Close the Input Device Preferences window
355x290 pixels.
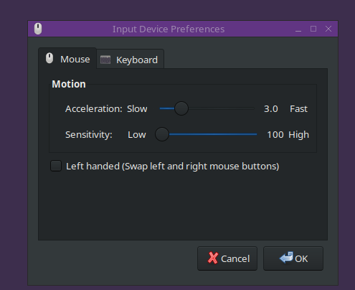pos(328,29)
